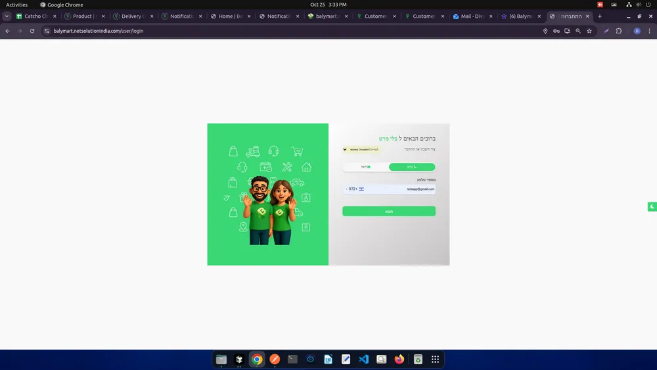This screenshot has height=370, width=657.
Task: Open the saved passwords key icon
Action: [556, 31]
